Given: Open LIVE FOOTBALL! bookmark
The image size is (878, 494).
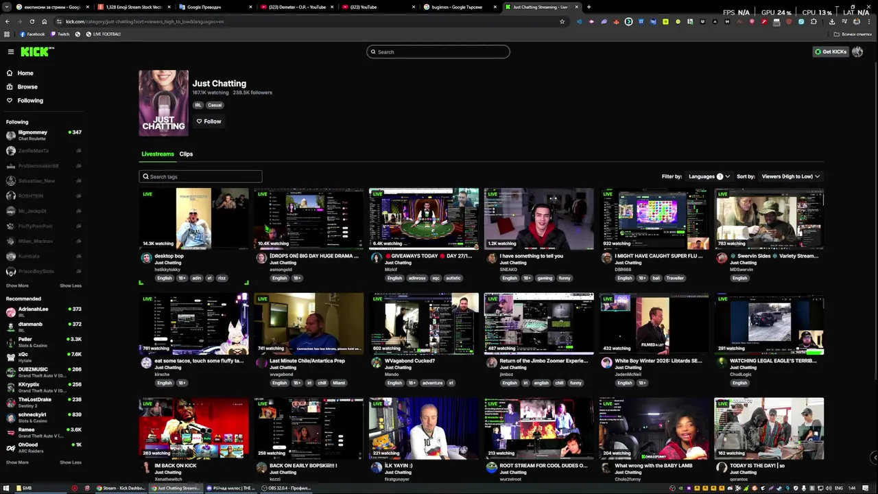Looking at the screenshot, I should click(103, 34).
